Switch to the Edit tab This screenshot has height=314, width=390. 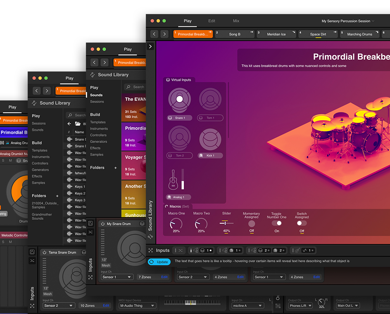click(212, 21)
